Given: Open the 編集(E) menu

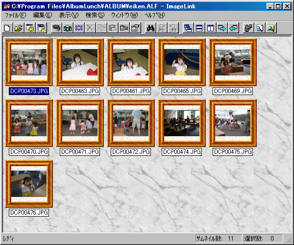Looking at the screenshot, I should (x=43, y=15).
